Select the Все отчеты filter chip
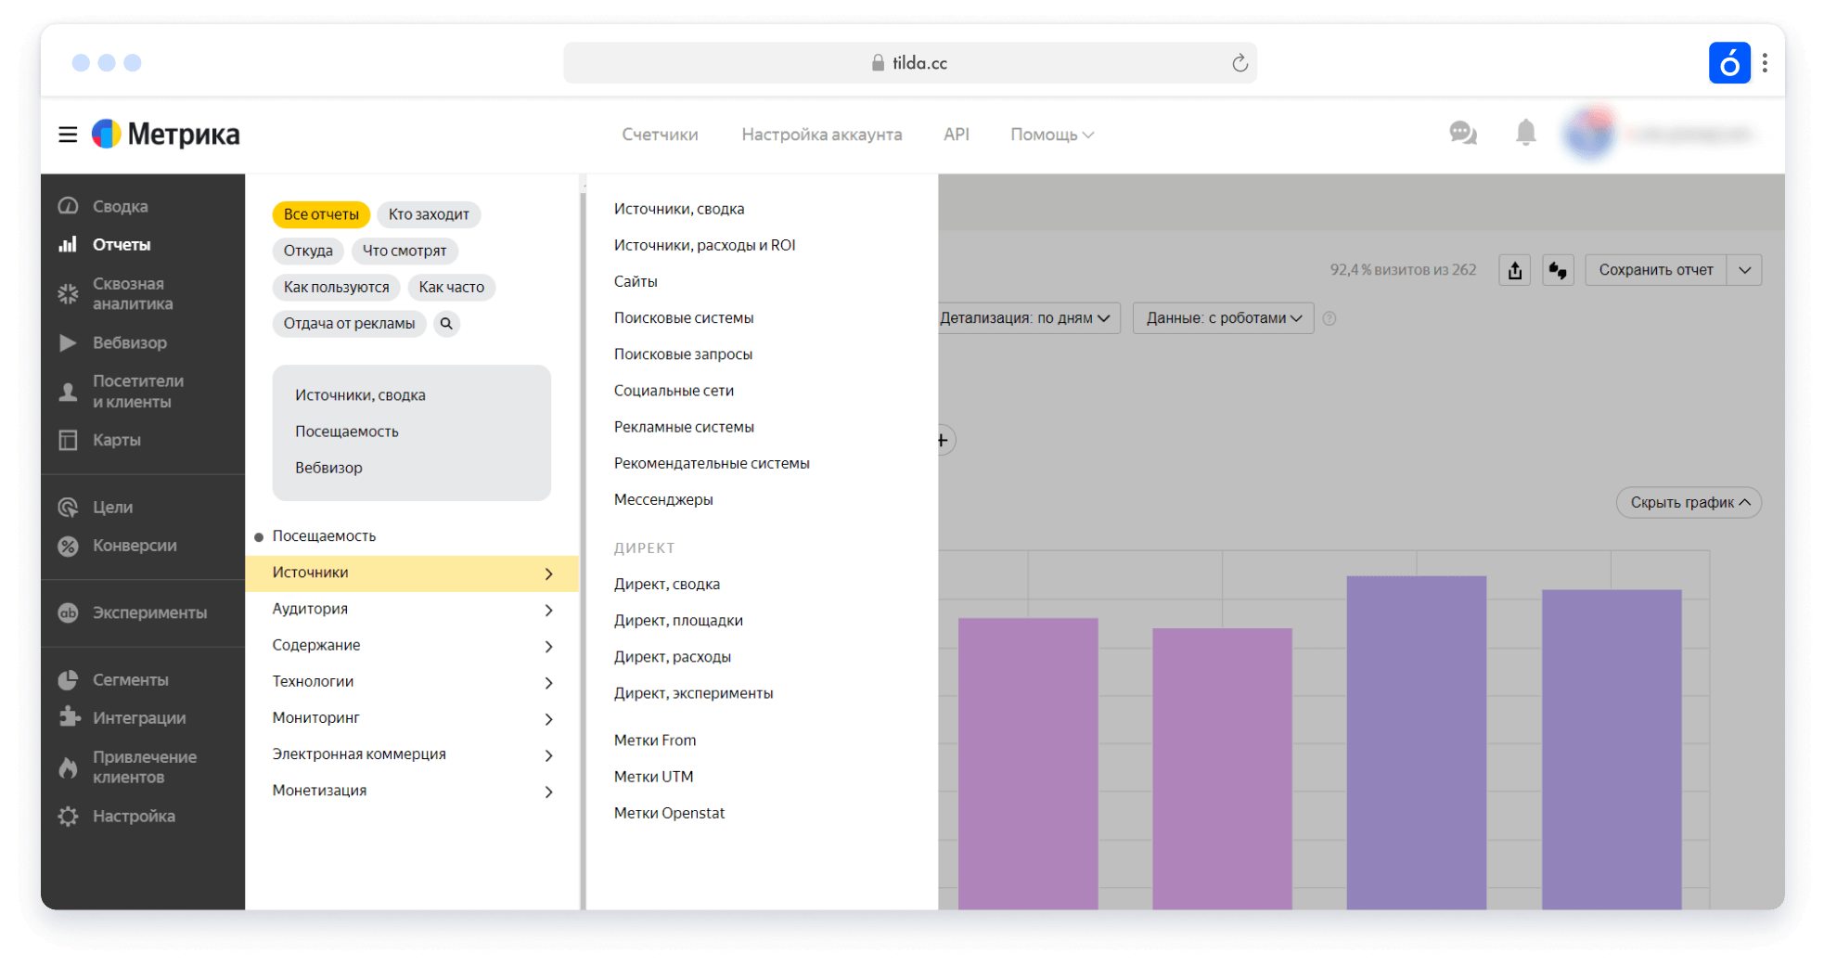 pyautogui.click(x=321, y=214)
